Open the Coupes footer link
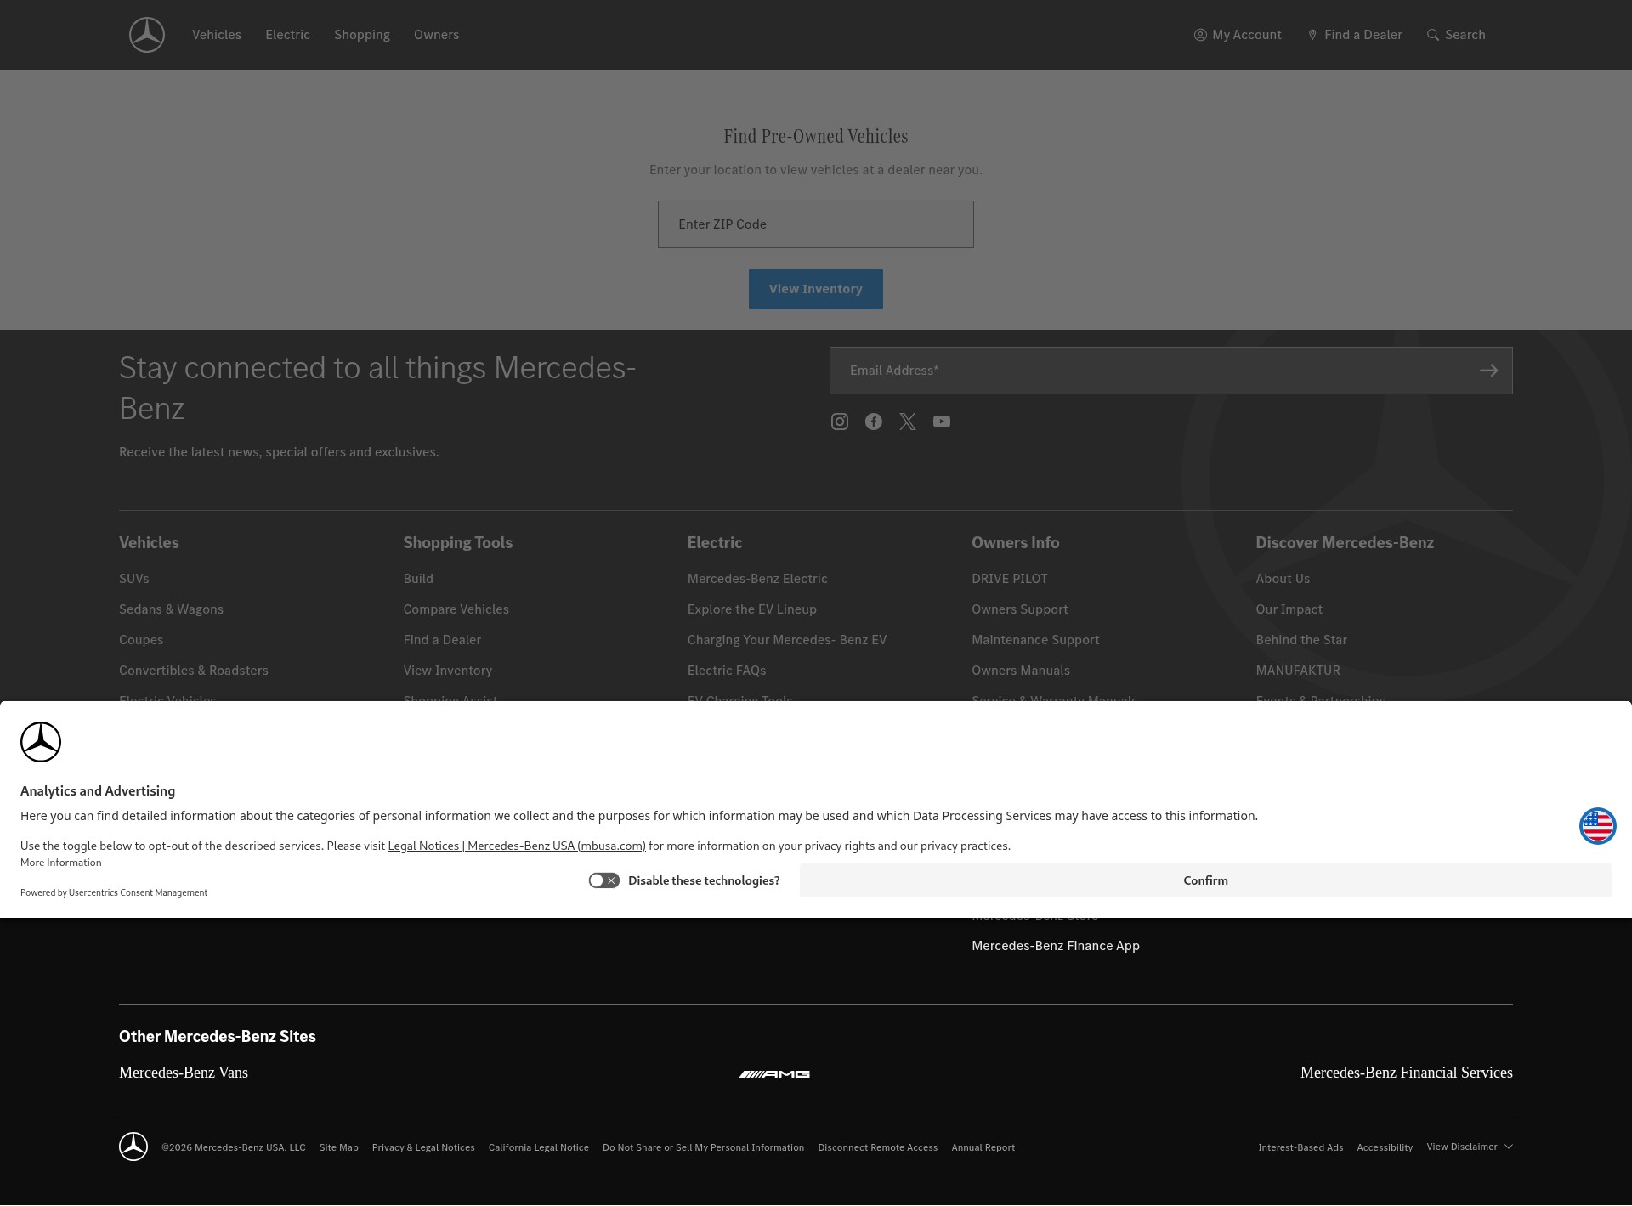The height and width of the screenshot is (1206, 1632). point(141,640)
